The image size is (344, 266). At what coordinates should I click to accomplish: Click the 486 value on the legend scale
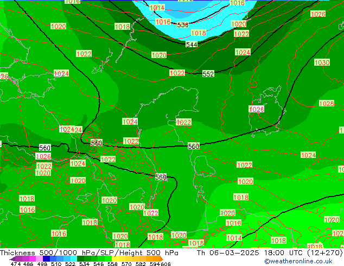[28, 264]
